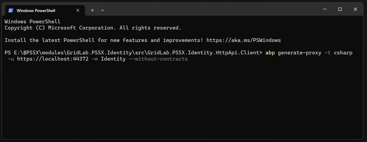Open the https://aka.ms/PSWindows link
367x142 pixels.
click(x=244, y=40)
